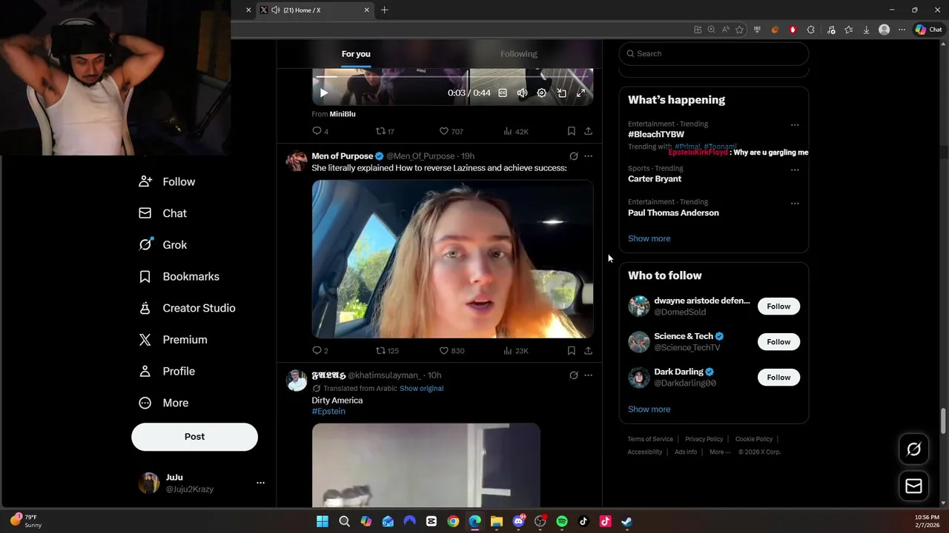Open Creator Studio in the sidebar
Screen dimensions: 949x533
pos(187,308)
